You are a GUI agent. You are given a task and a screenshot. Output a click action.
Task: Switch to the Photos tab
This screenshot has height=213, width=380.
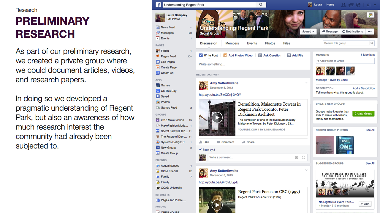coord(270,43)
